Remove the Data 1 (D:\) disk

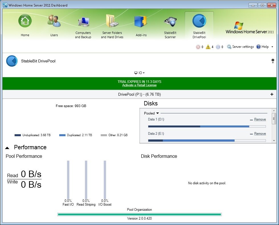click(x=260, y=119)
